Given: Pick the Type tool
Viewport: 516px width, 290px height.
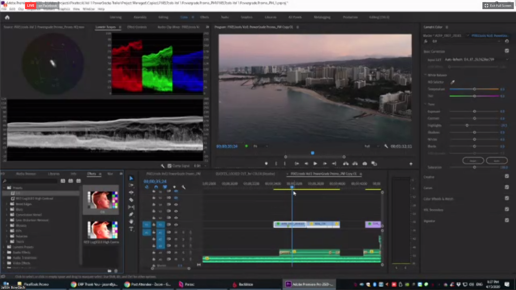Looking at the screenshot, I should point(131,229).
